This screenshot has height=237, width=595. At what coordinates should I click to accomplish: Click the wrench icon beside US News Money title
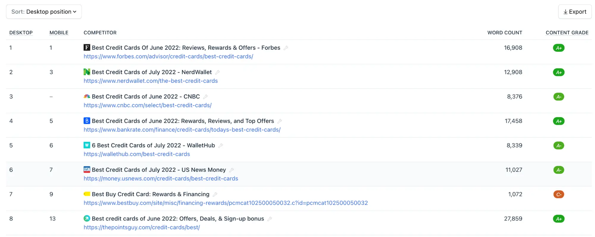pyautogui.click(x=232, y=170)
